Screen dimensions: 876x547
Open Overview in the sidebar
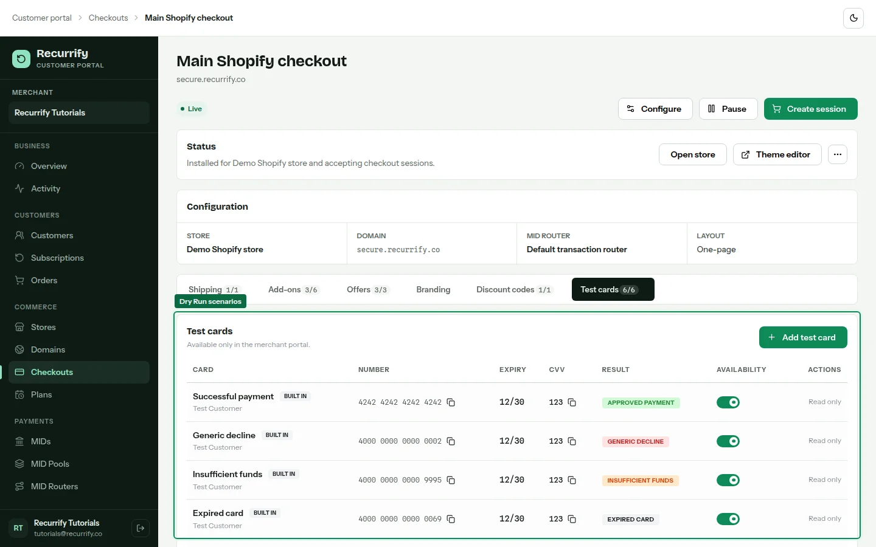coord(79,166)
